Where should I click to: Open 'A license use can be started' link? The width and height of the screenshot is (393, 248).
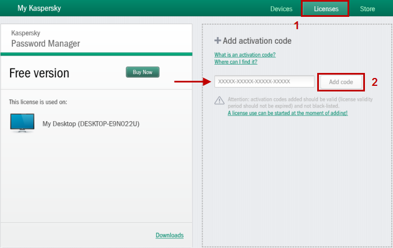coord(287,113)
